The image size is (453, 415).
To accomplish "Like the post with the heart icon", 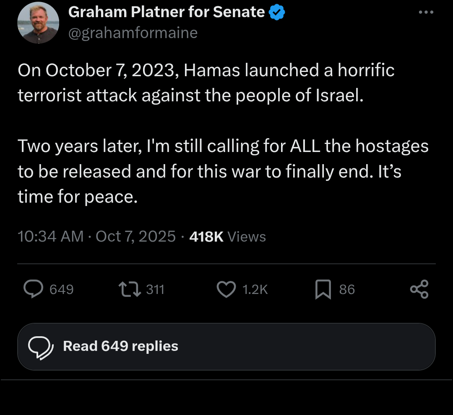I will pyautogui.click(x=227, y=289).
